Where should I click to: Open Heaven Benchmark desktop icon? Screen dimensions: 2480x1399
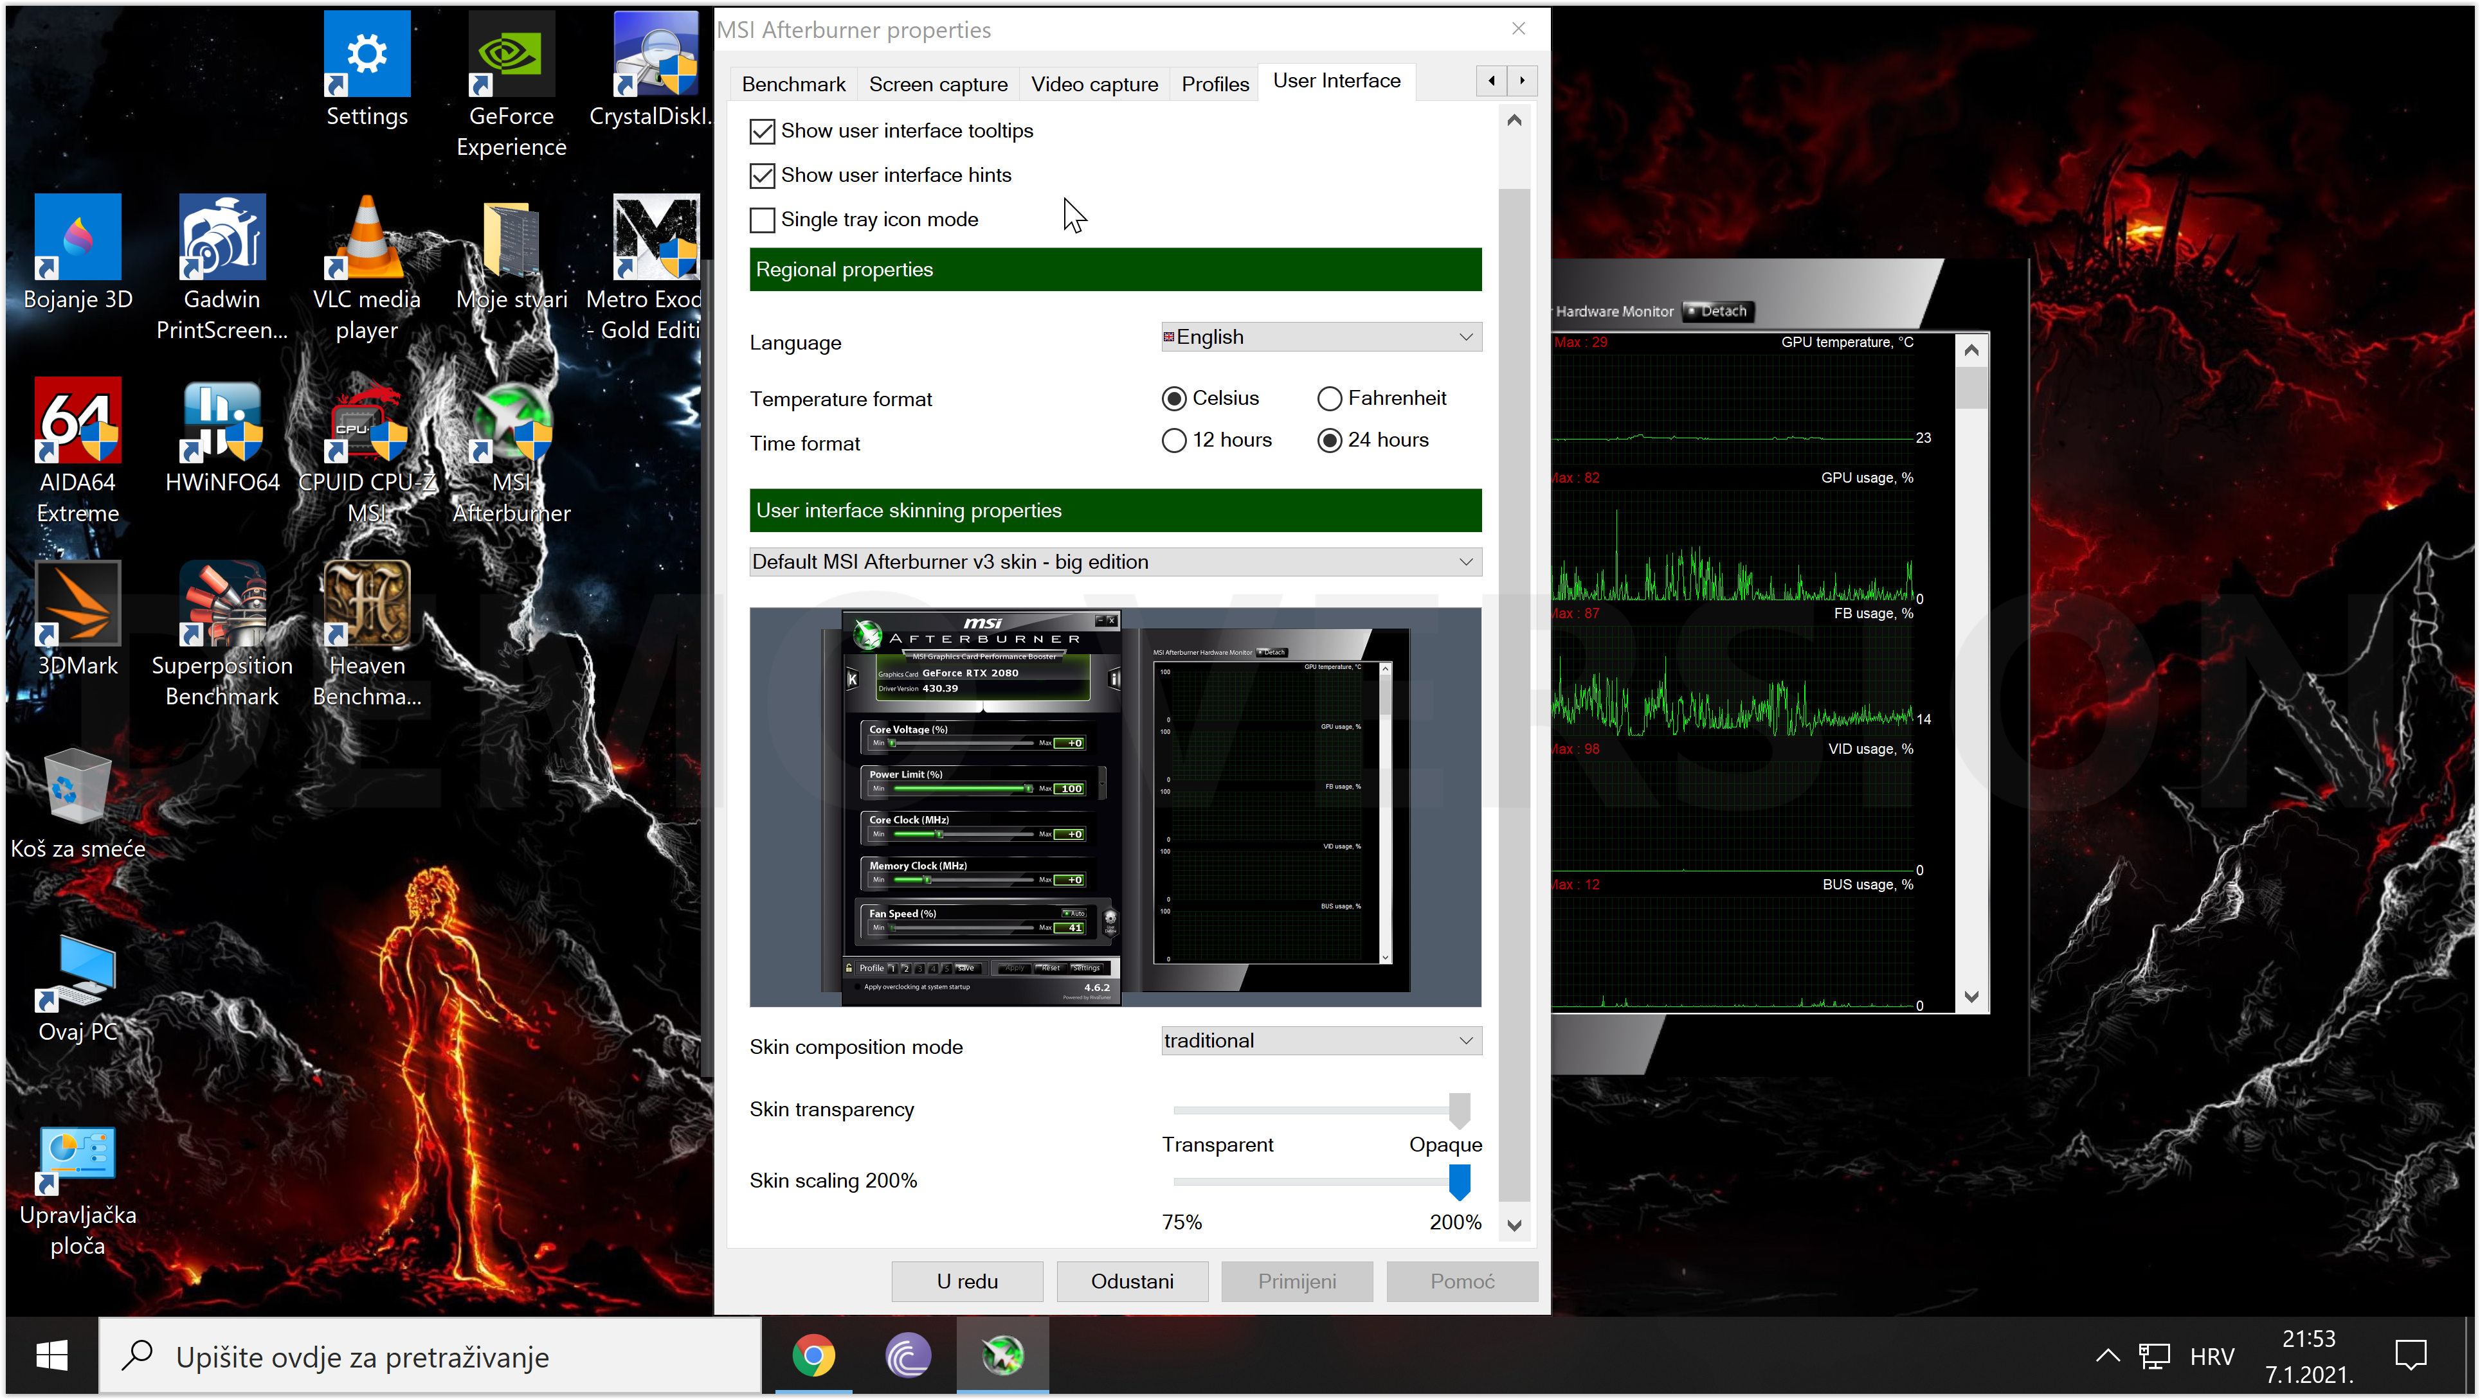pos(367,633)
